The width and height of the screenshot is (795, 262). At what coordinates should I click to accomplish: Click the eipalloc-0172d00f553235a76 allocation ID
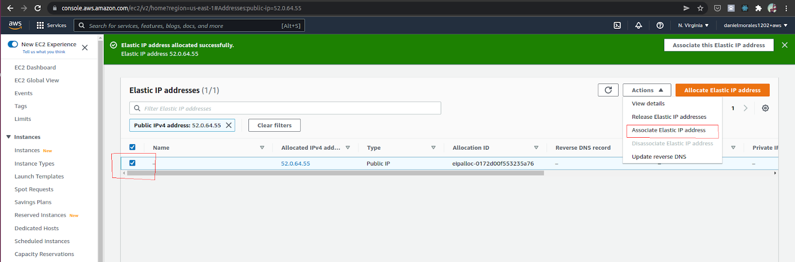pyautogui.click(x=493, y=164)
